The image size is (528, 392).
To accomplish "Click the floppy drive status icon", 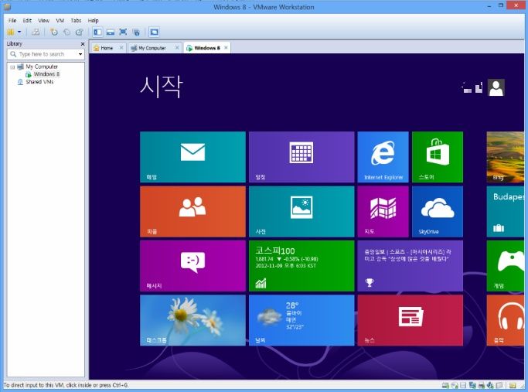I will pyautogui.click(x=463, y=385).
